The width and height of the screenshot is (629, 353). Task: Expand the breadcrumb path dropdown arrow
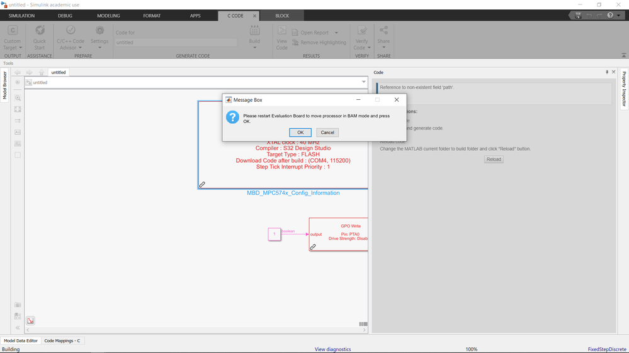click(363, 82)
